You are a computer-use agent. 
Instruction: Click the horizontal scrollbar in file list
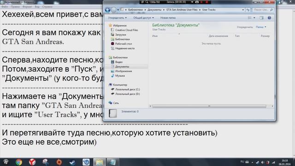pos(209,106)
